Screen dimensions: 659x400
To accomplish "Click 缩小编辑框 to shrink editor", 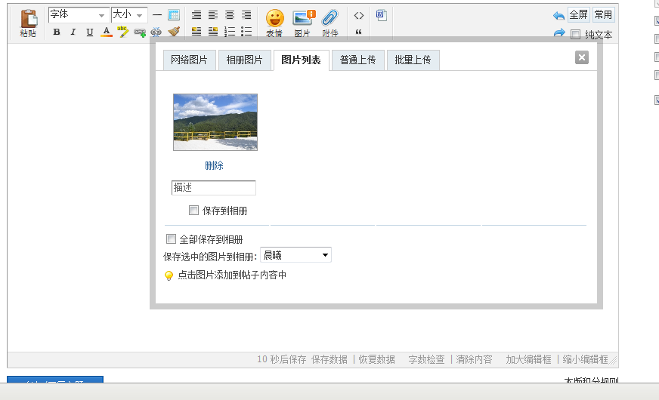I will coord(586,360).
